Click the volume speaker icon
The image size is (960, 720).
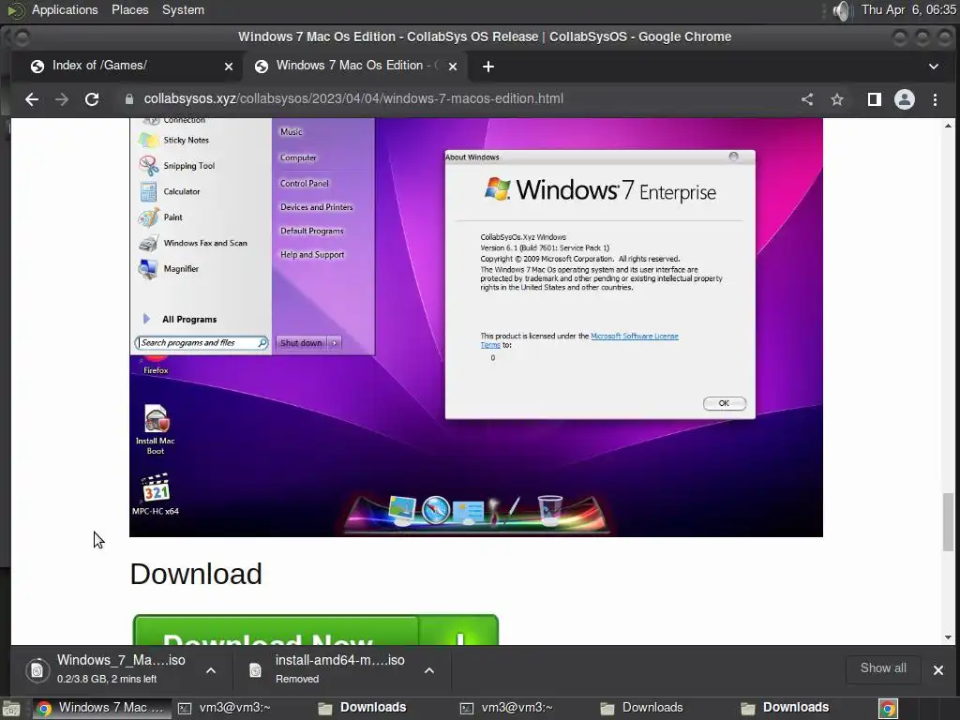[x=843, y=10]
